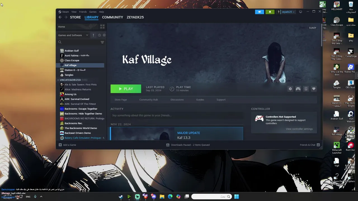Click the library search field
The height and width of the screenshot is (201, 358).
[79, 42]
